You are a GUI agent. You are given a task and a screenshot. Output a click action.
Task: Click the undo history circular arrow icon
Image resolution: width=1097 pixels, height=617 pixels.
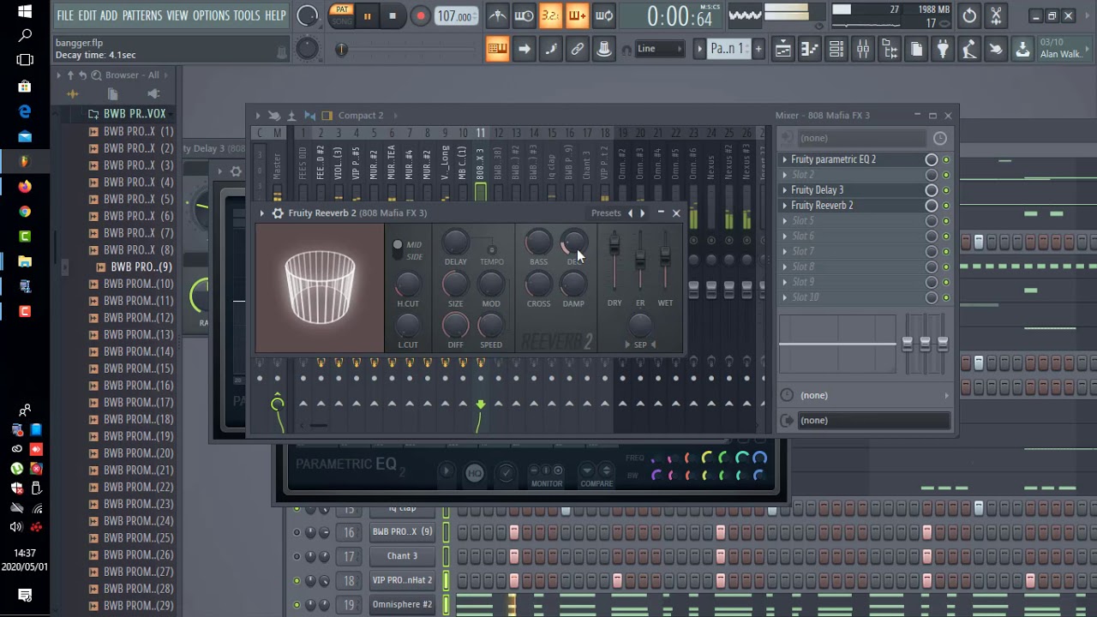[x=969, y=15]
